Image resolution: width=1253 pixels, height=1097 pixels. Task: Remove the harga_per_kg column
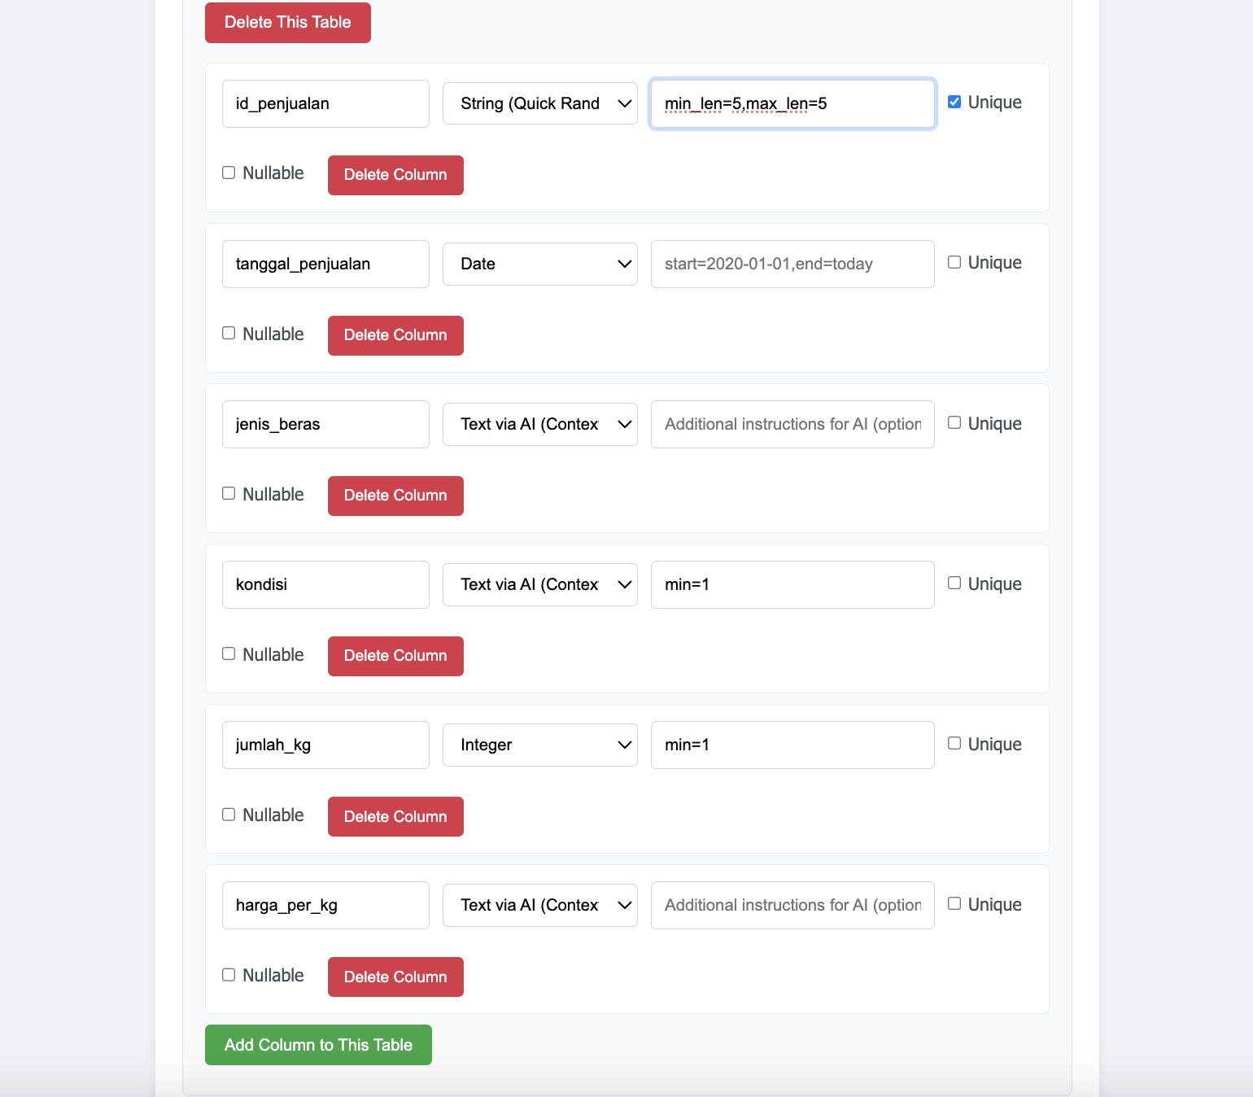(395, 977)
